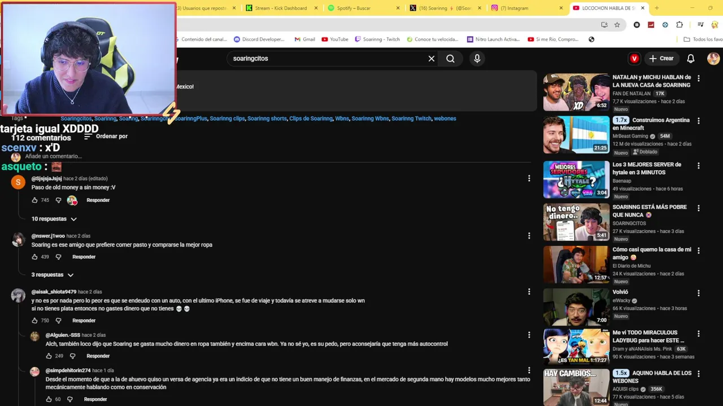Open menu for Cómo casi quemo la casa video
Screen dimensions: 723x406
pos(699,250)
